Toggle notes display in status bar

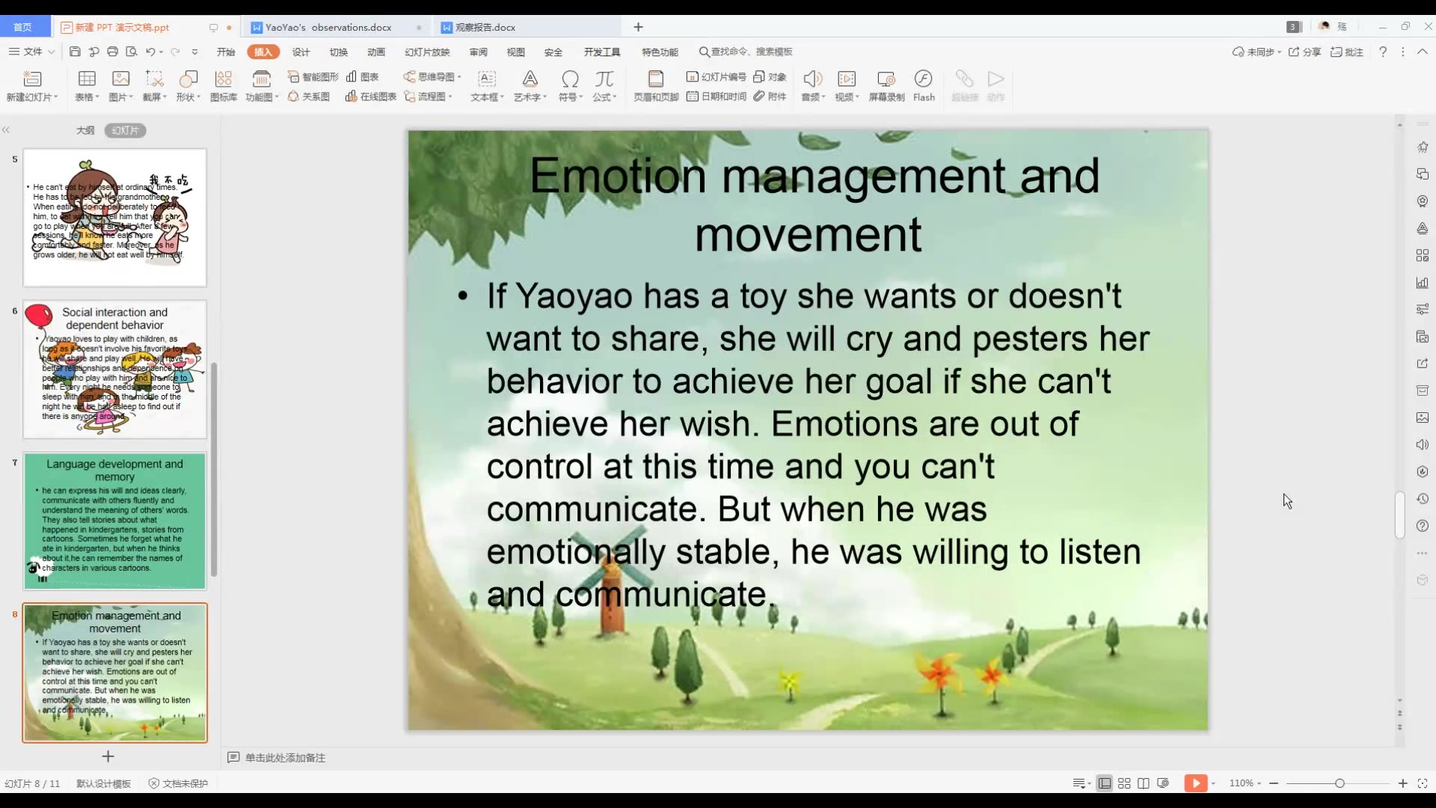[1081, 783]
